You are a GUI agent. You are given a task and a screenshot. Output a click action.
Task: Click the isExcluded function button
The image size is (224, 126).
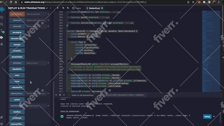pyautogui.click(x=17, y=63)
